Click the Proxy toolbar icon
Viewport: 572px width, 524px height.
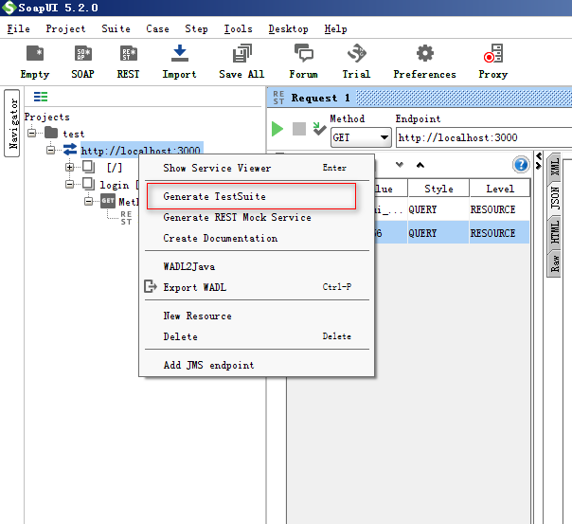[493, 53]
